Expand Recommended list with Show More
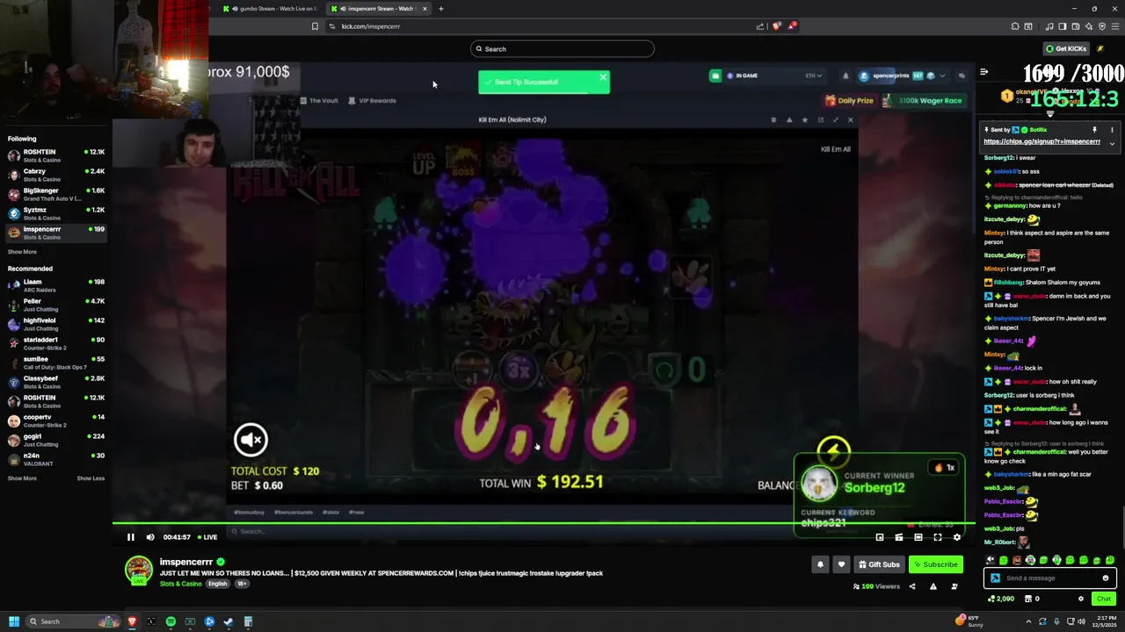The height and width of the screenshot is (632, 1125). [22, 478]
